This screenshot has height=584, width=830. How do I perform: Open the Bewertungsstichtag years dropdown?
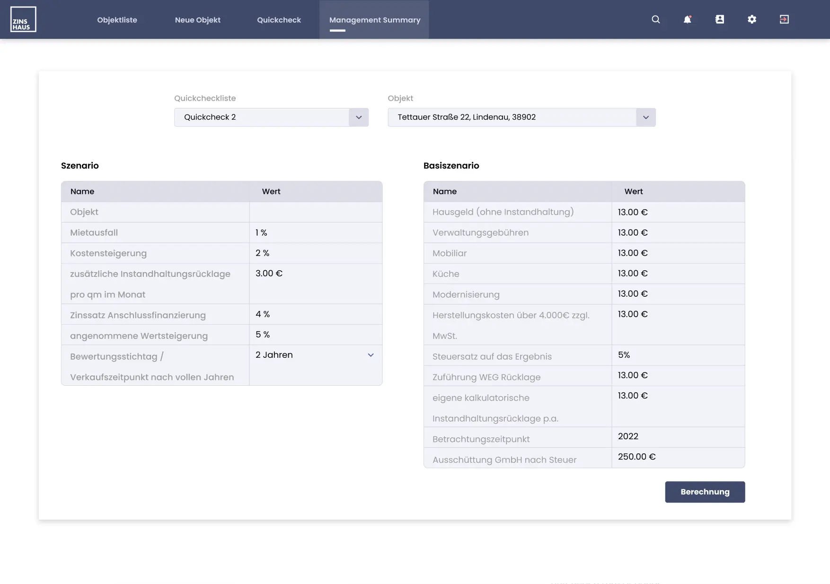[371, 355]
